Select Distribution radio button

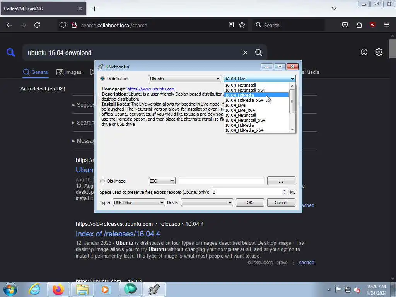click(102, 79)
